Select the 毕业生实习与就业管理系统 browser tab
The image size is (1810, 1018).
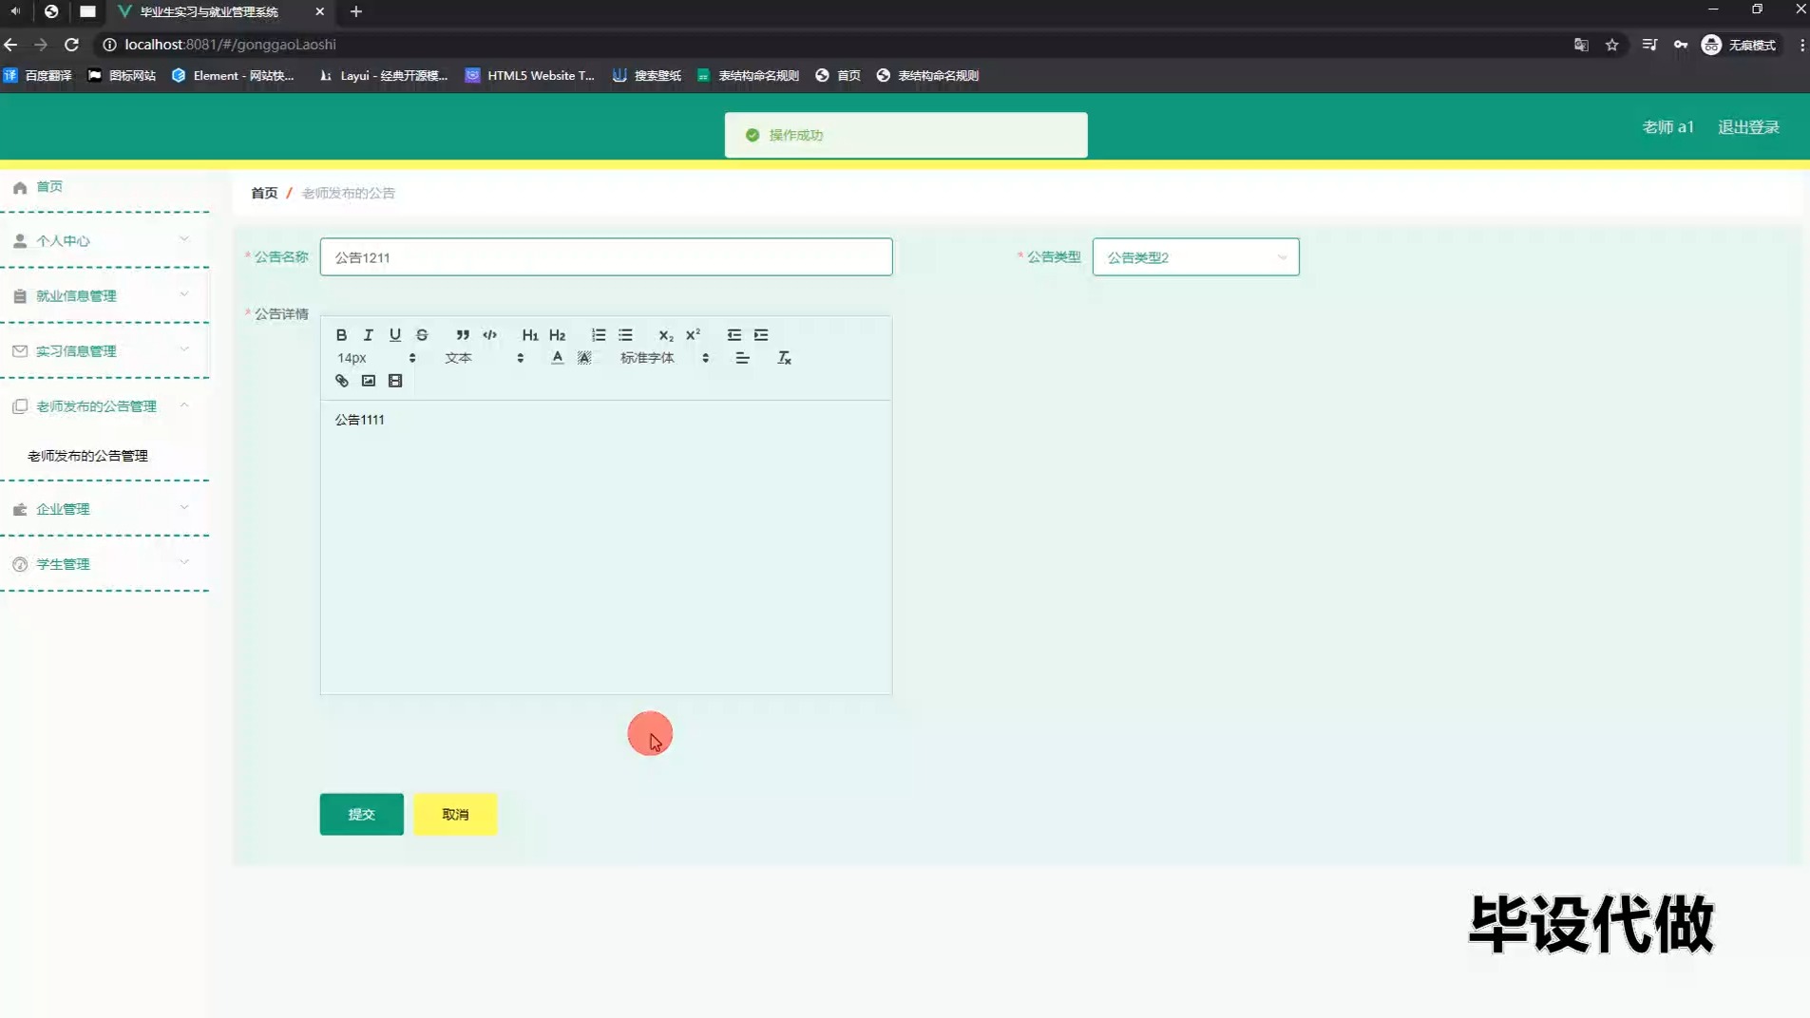[x=220, y=11]
